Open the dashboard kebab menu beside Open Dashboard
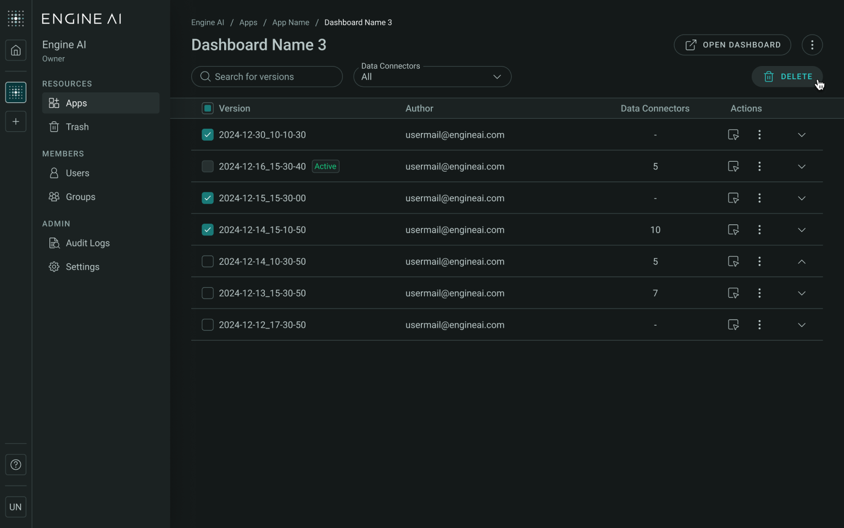The width and height of the screenshot is (844, 528). 812,45
